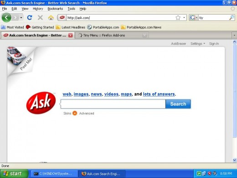The height and width of the screenshot is (178, 237).
Task: Click the Ask.com search text field
Action: click(113, 104)
